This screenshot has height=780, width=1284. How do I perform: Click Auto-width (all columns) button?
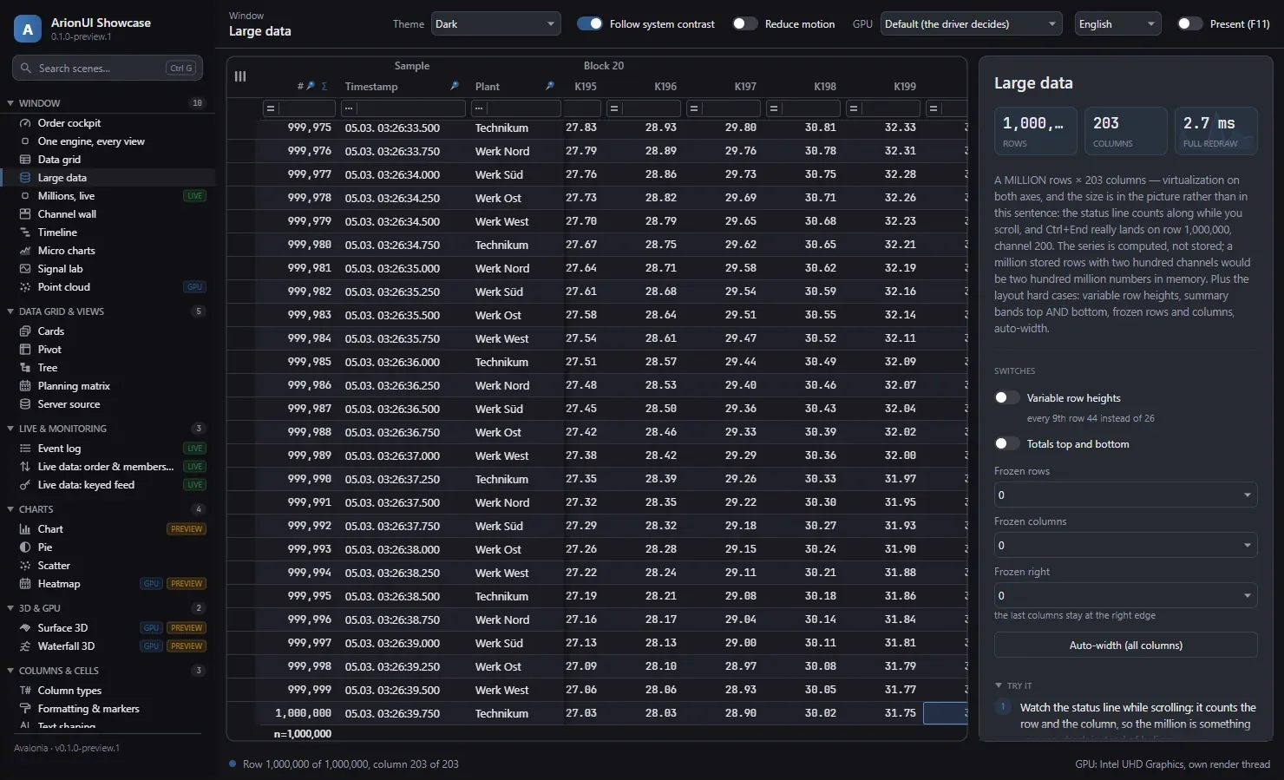[1125, 645]
